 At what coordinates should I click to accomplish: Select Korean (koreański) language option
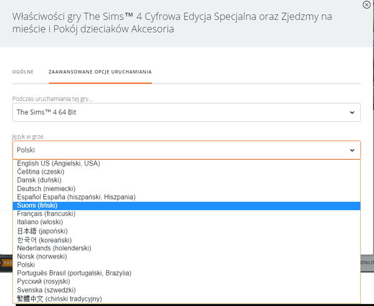click(x=44, y=240)
